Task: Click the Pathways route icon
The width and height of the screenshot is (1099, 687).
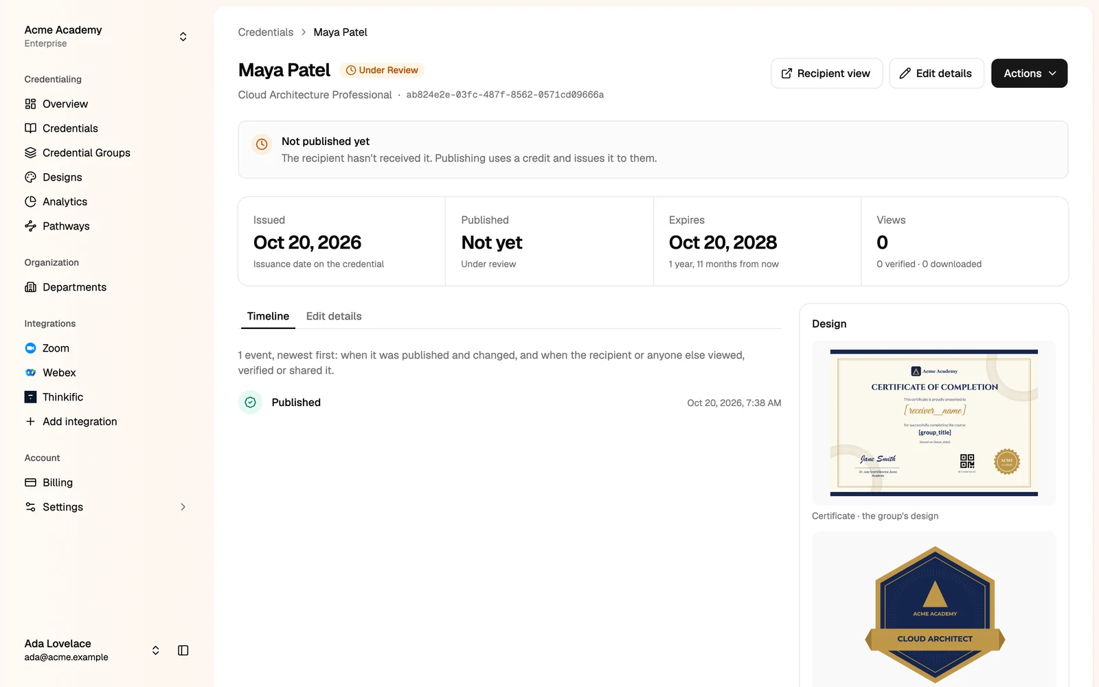Action: (x=30, y=226)
